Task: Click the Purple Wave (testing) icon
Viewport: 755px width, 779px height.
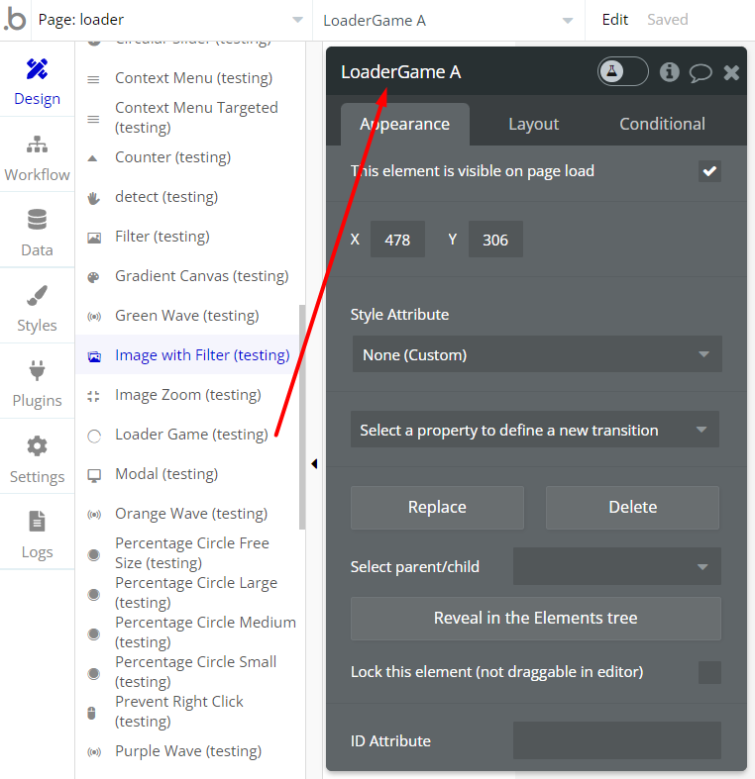Action: (x=94, y=752)
